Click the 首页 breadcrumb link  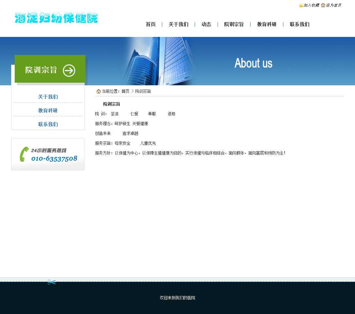coord(125,91)
